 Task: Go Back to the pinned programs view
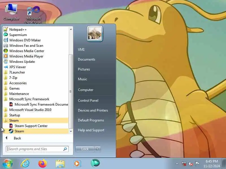coord(36,138)
